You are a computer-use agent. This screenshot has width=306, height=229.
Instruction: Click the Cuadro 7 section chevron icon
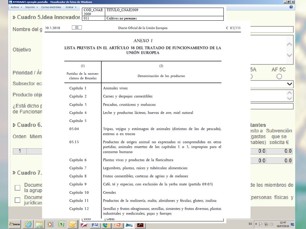tap(14, 173)
